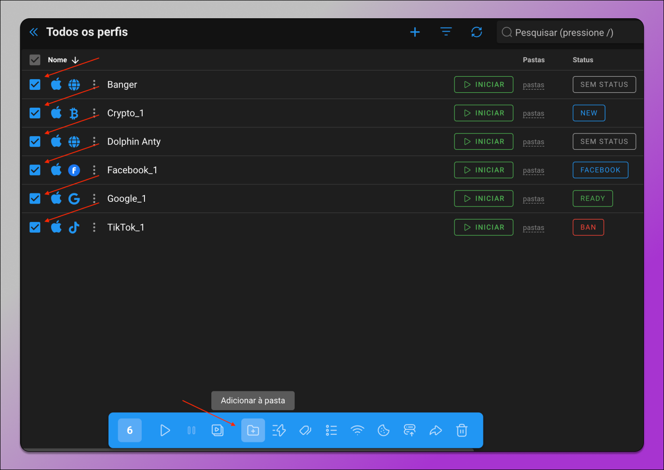The image size is (664, 470).
Task: Start the TikTok_1 profile with INICIAR
Action: click(x=484, y=227)
